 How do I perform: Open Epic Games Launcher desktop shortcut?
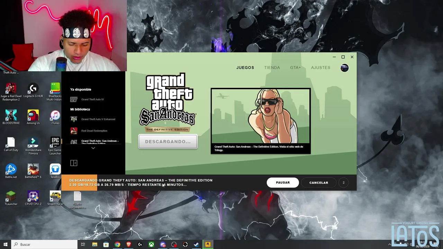click(x=55, y=146)
